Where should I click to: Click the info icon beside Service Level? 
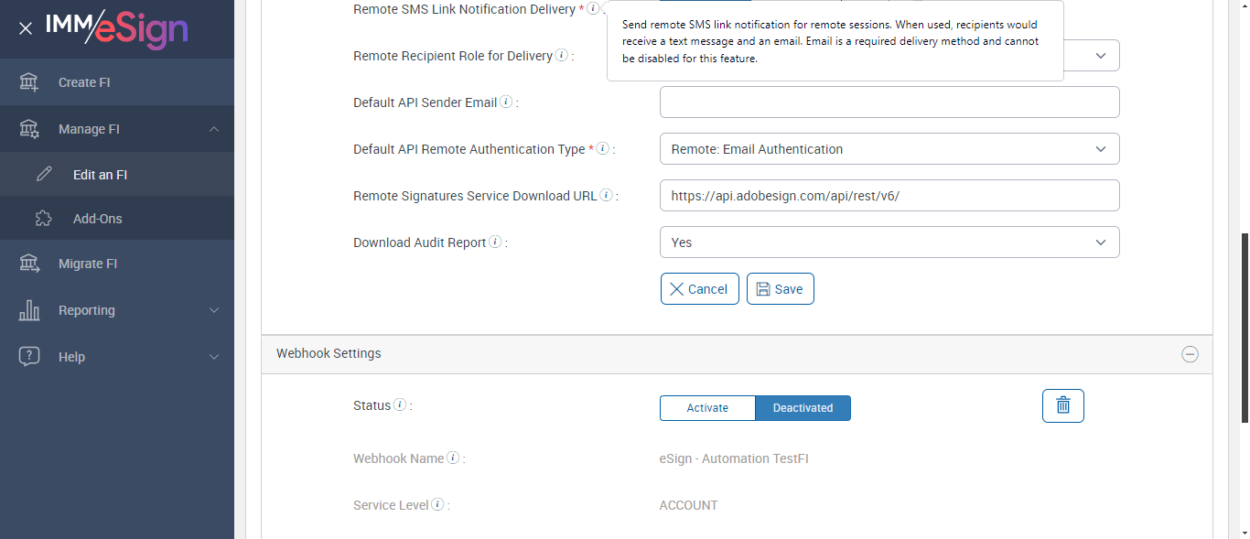437,505
